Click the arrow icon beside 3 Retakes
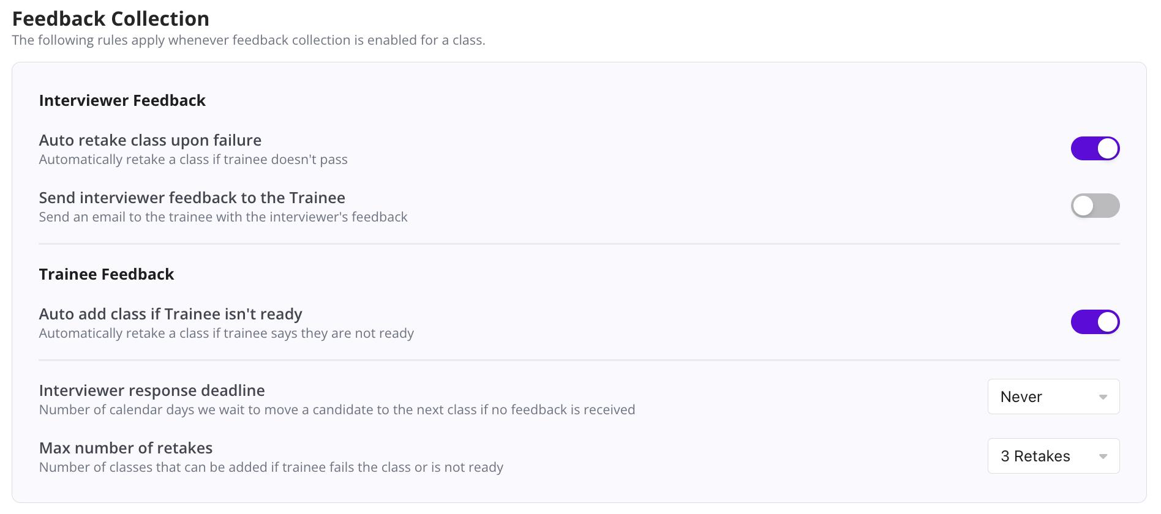 pos(1103,456)
